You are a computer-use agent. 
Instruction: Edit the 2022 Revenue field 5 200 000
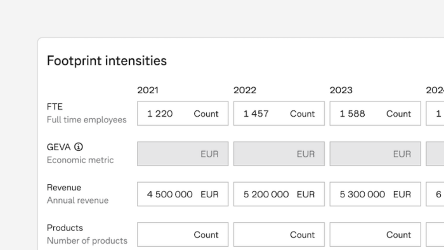tap(279, 194)
